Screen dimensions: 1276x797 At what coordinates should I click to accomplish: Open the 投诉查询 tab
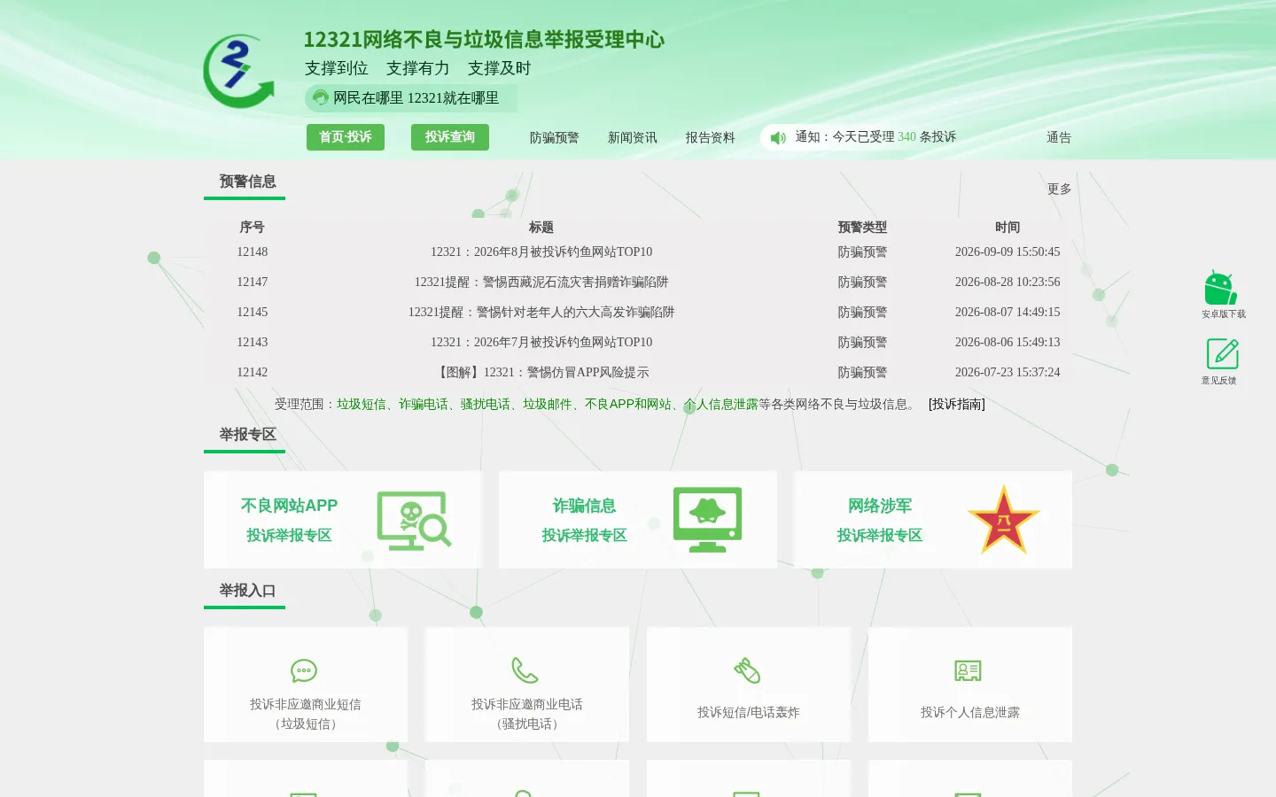[450, 137]
